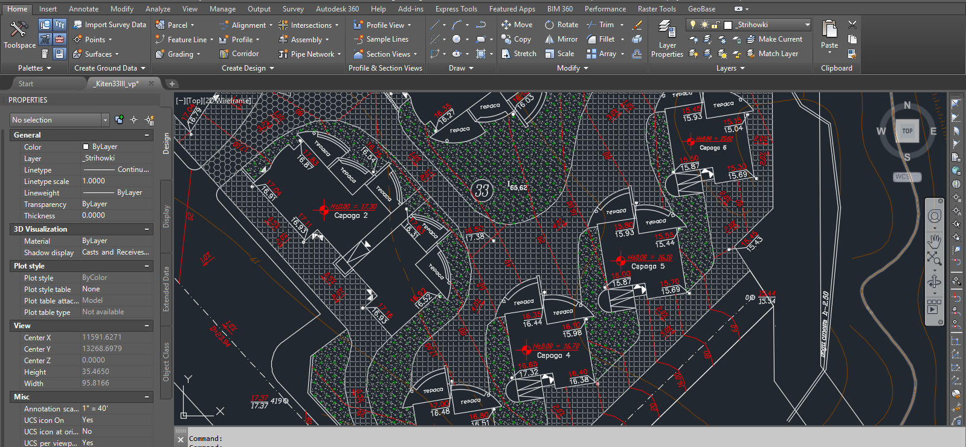The image size is (966, 447).
Task: Close the _Kiten33lll_vp document tab
Action: pyautogui.click(x=152, y=83)
